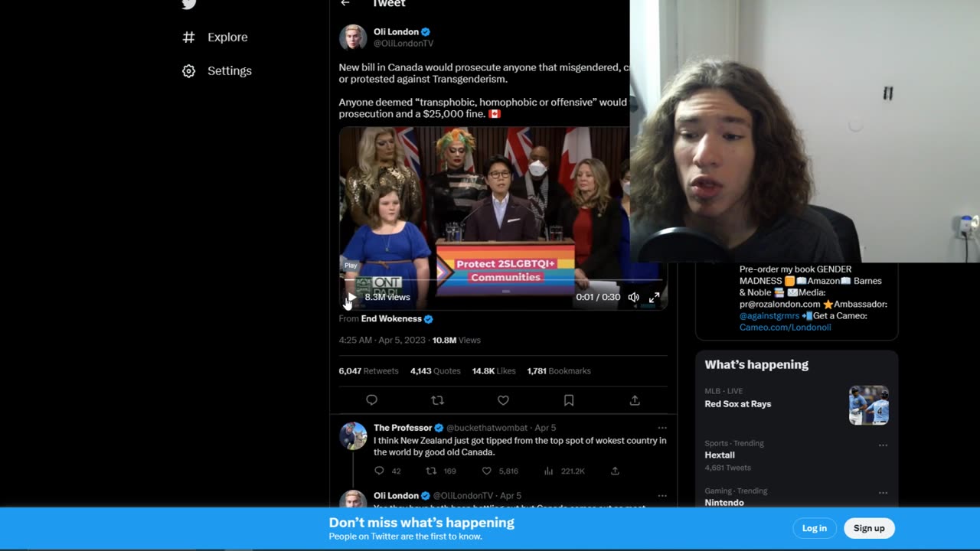Play the video using the play button
Image resolution: width=980 pixels, height=551 pixels.
tap(351, 297)
